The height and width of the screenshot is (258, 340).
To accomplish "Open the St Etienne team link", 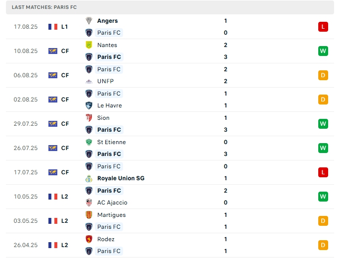I will 111,142.
